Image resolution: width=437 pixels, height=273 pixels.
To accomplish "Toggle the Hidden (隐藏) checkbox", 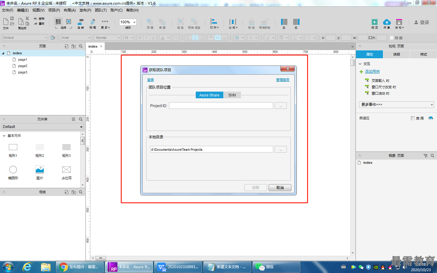I will click(392, 38).
